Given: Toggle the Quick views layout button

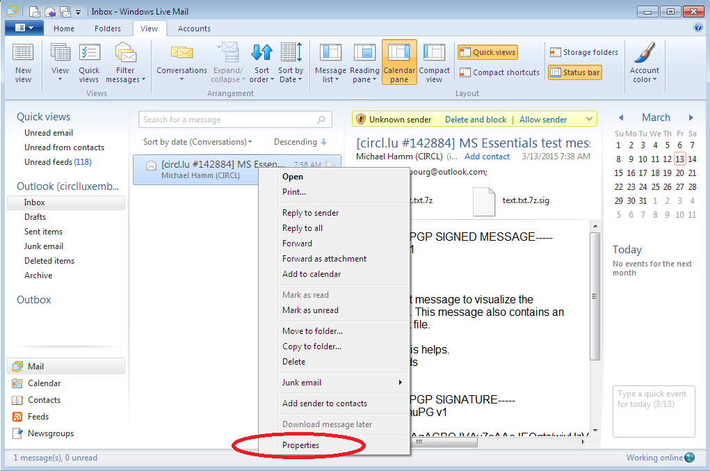Looking at the screenshot, I should pyautogui.click(x=487, y=52).
